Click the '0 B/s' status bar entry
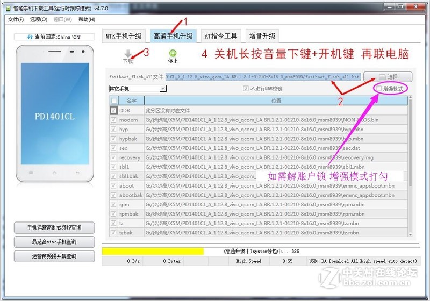The image size is (430, 301). coord(123,261)
